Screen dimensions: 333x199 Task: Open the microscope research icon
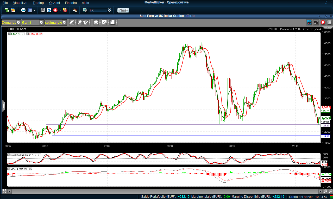49,10
